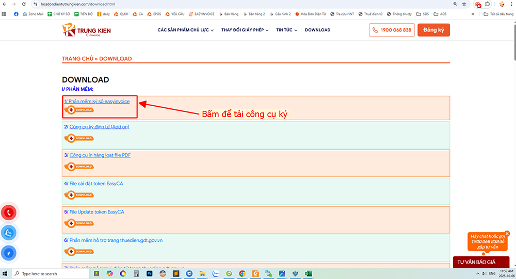Bookmark this page with the star icon
The height and width of the screenshot is (279, 516).
464,4
